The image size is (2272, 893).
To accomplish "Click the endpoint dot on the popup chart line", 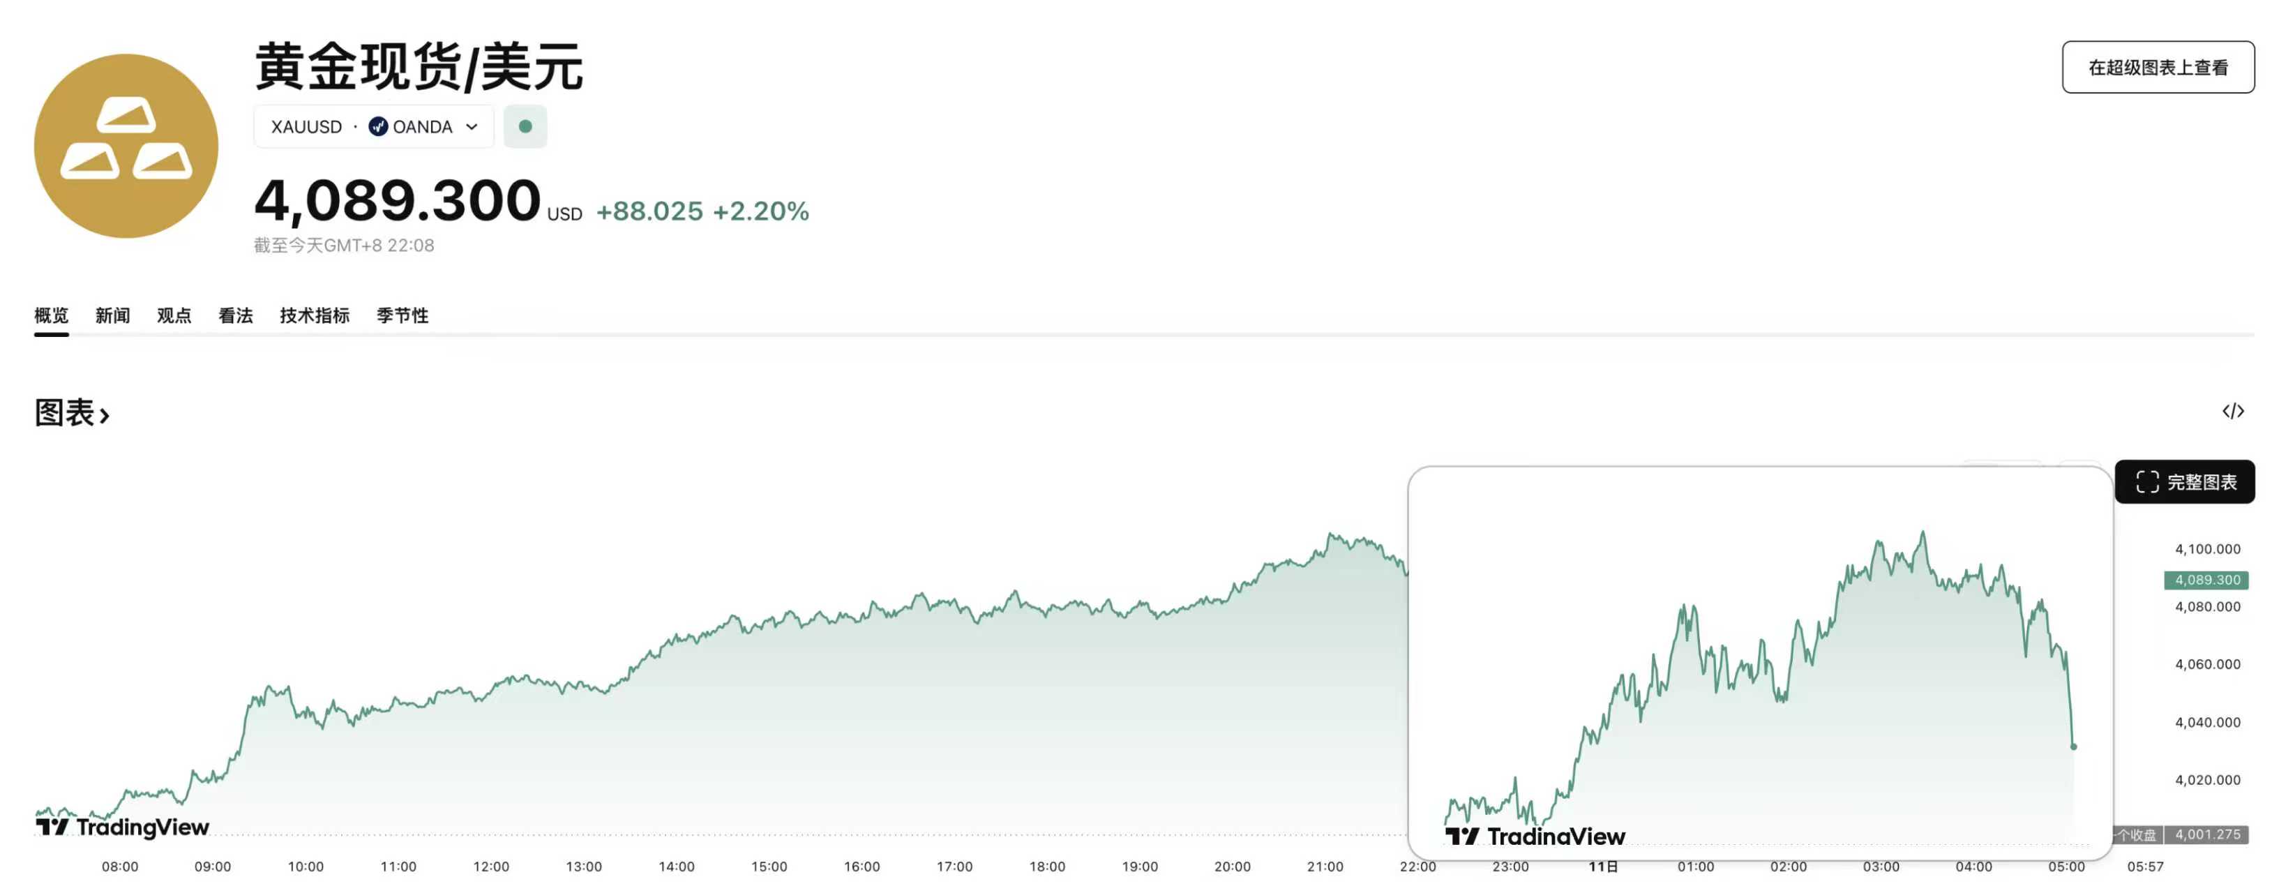I will (x=2074, y=746).
